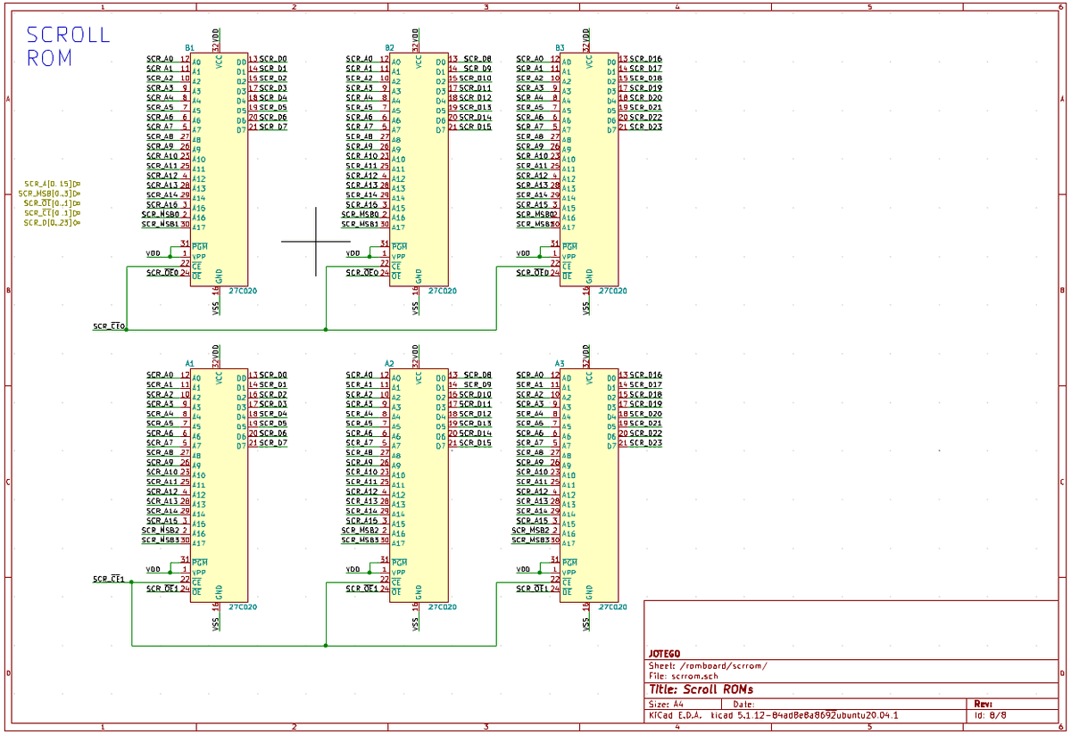Select the VSS label under chip A3

586,624
